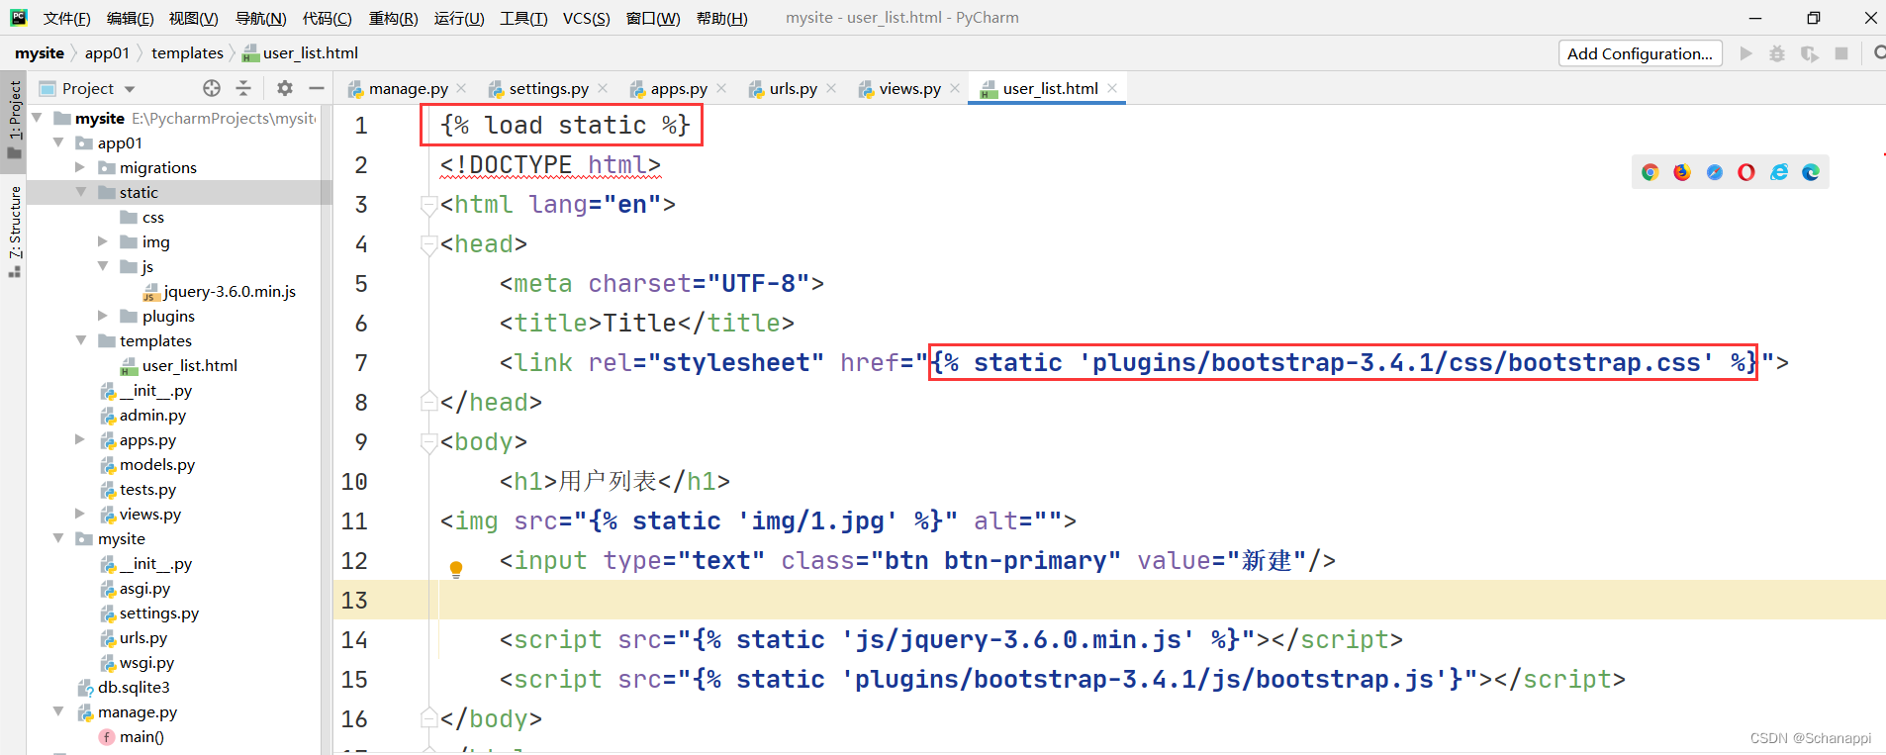Select models.py in the project tree

[x=157, y=464]
